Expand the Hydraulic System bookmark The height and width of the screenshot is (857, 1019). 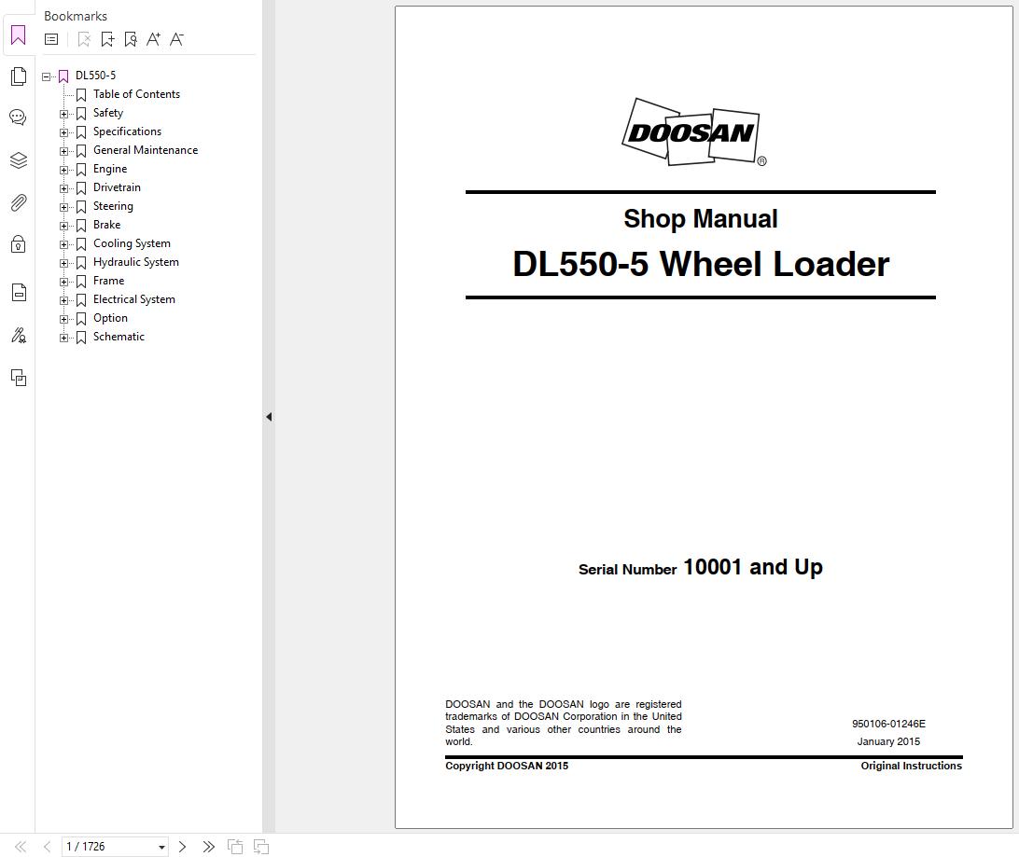(63, 262)
